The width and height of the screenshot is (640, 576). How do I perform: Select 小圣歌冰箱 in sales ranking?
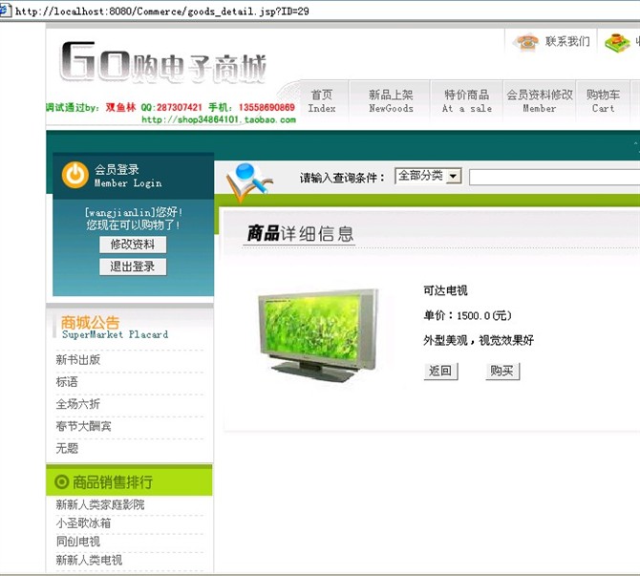click(83, 523)
